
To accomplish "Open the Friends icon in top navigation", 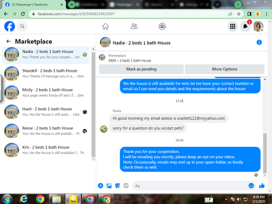I will (134, 27).
